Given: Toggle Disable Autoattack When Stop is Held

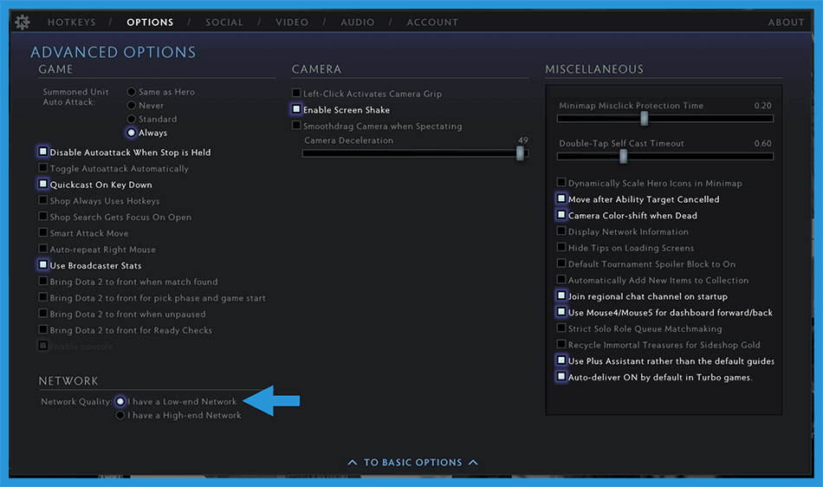Looking at the screenshot, I should (x=43, y=152).
